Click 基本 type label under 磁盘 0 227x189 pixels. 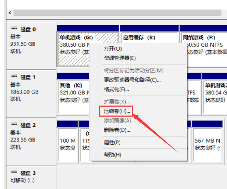tap(15, 37)
